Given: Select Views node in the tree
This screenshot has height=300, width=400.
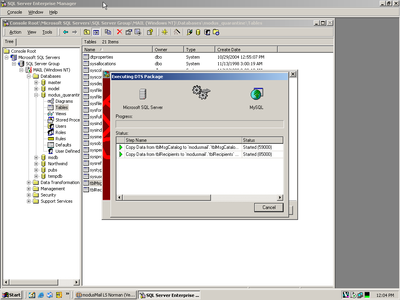Looking at the screenshot, I should [61, 114].
